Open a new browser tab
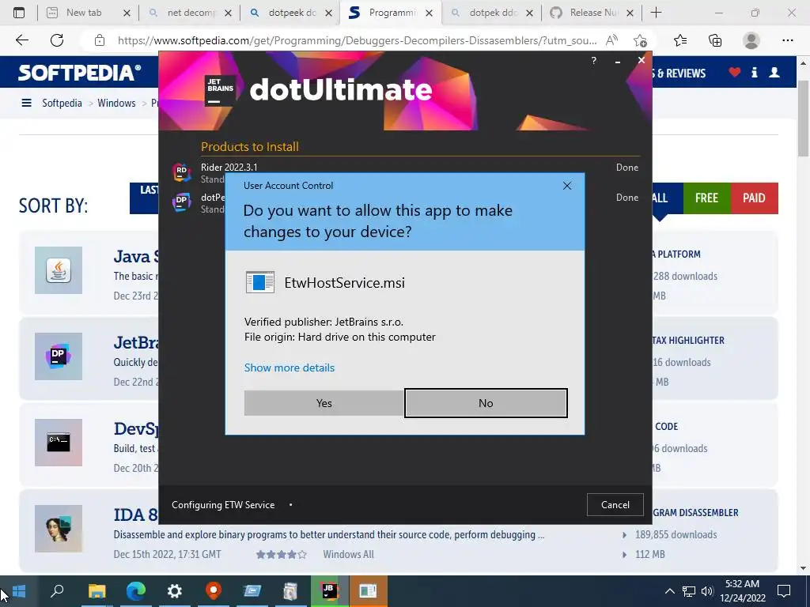Viewport: 810px width, 607px height. (x=656, y=13)
